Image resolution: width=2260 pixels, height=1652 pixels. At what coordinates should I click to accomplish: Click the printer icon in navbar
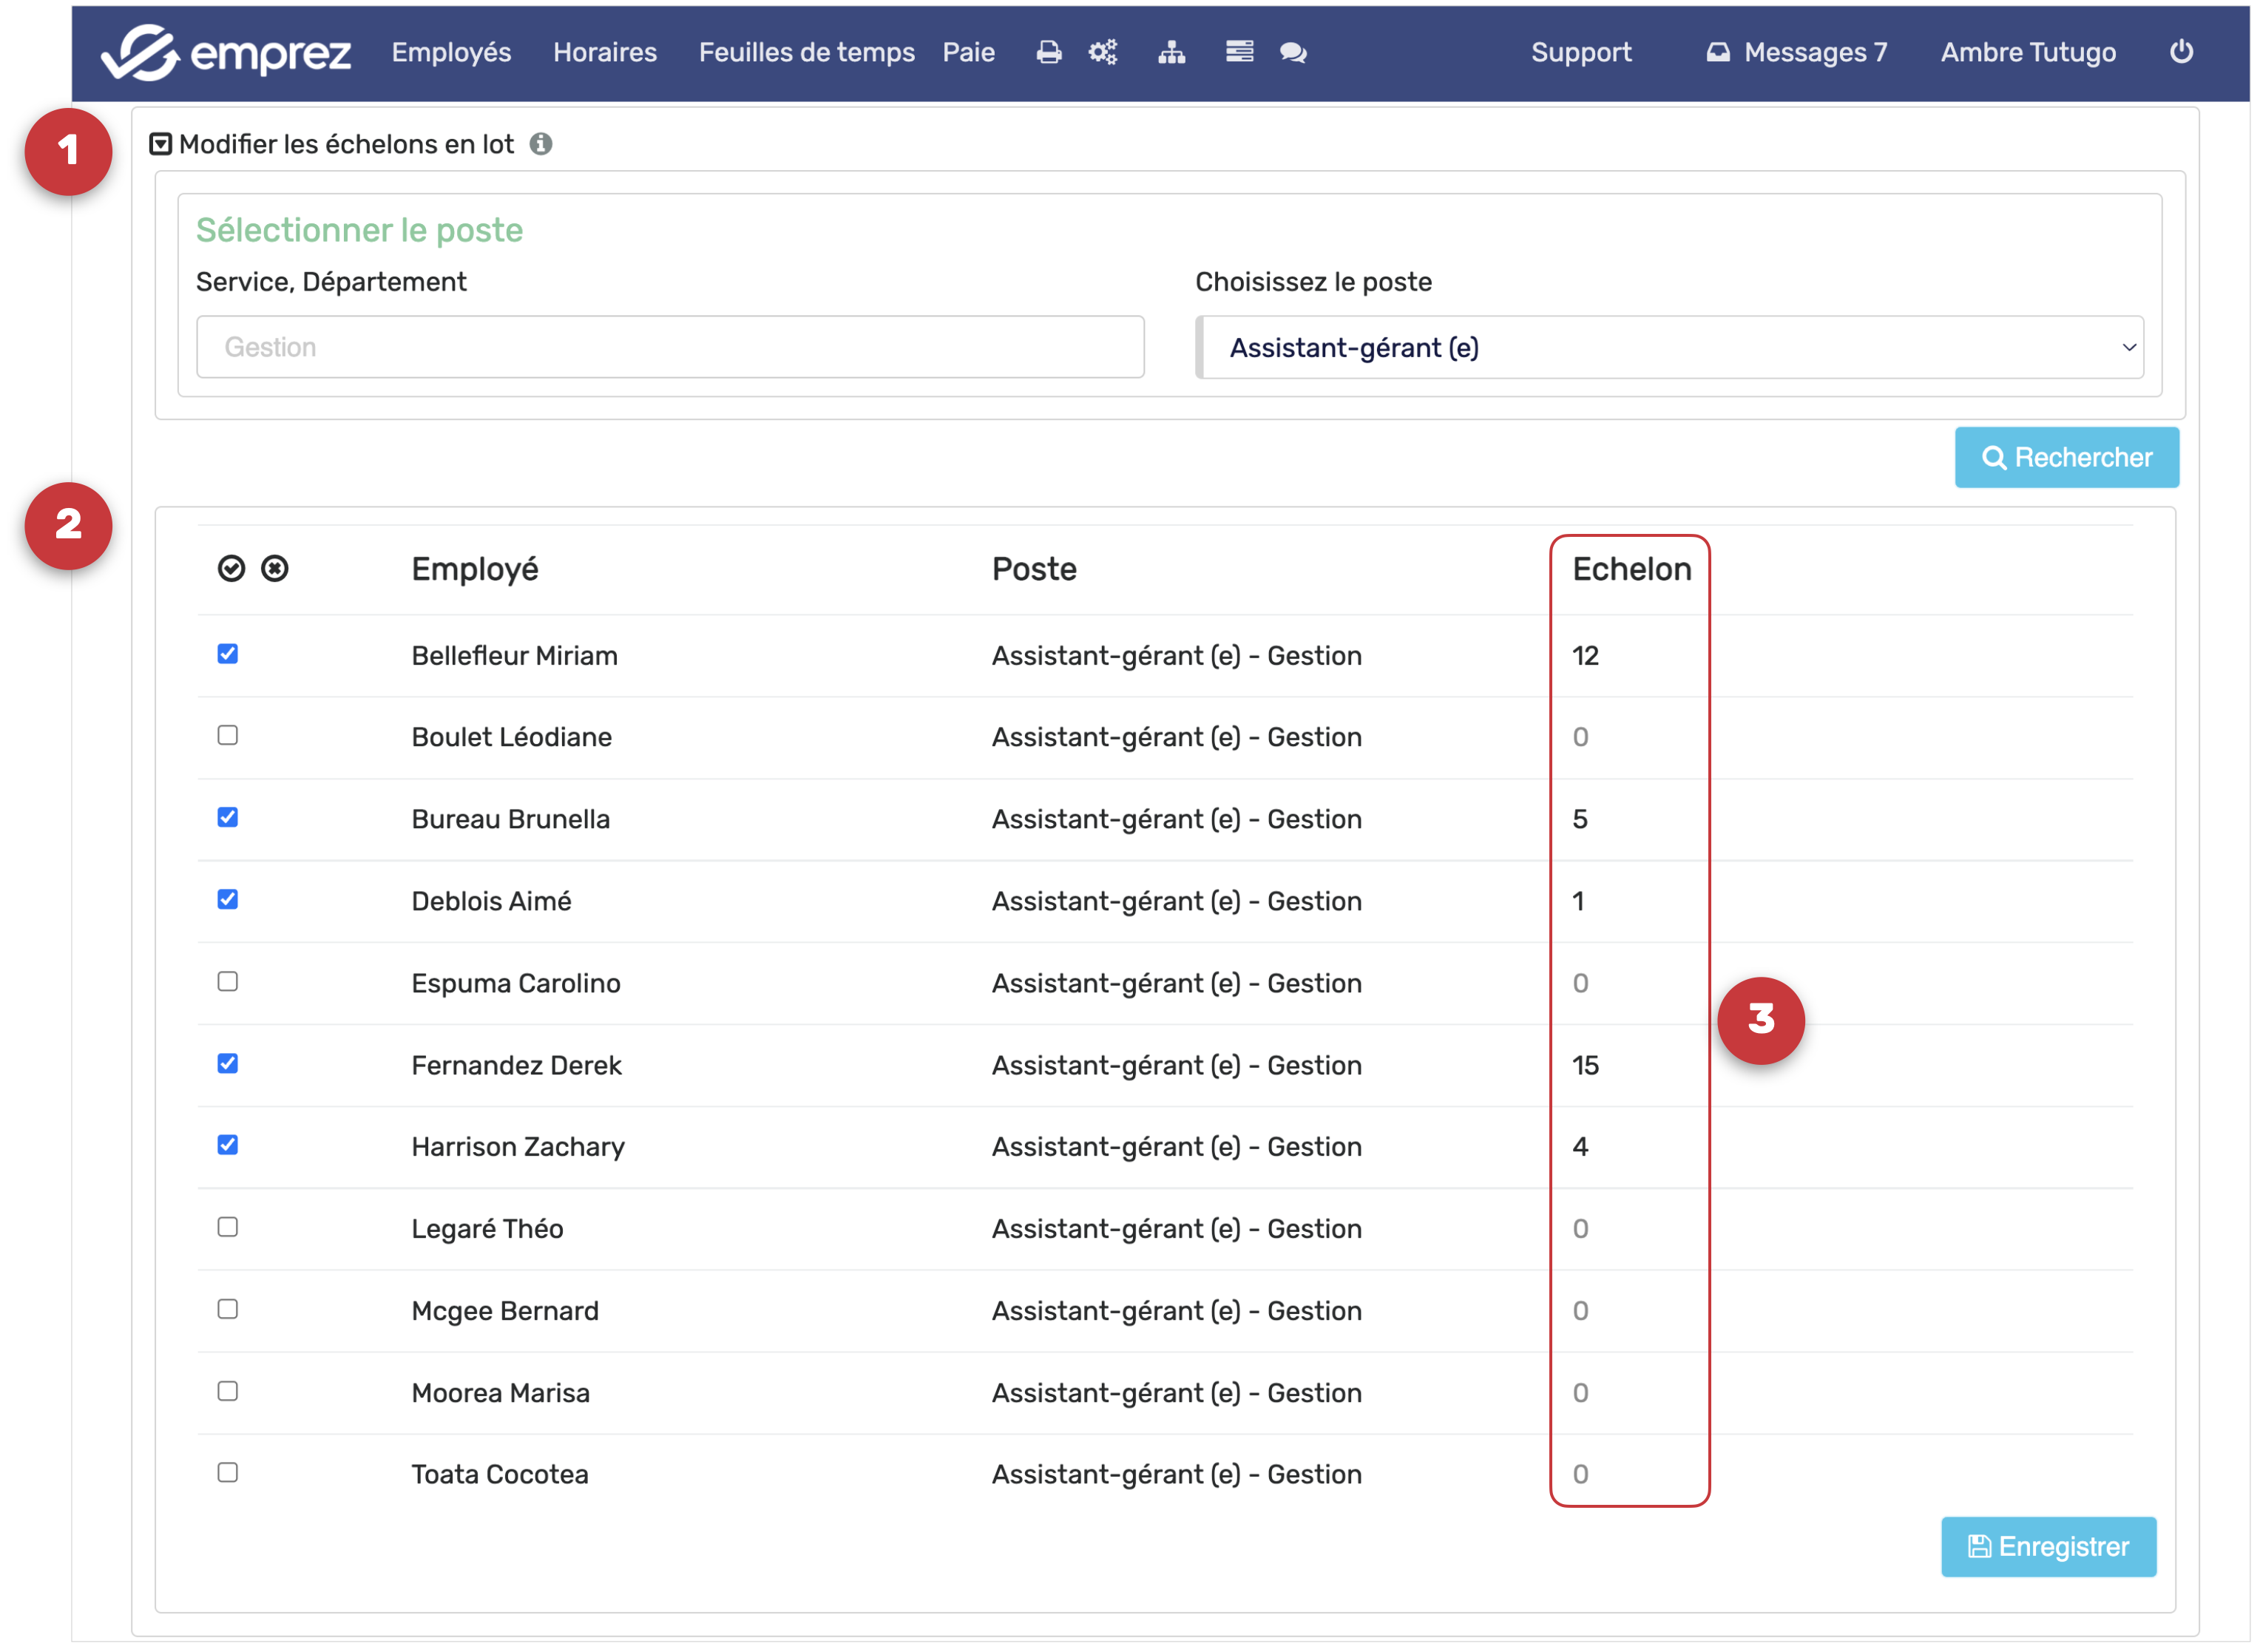point(1048,52)
